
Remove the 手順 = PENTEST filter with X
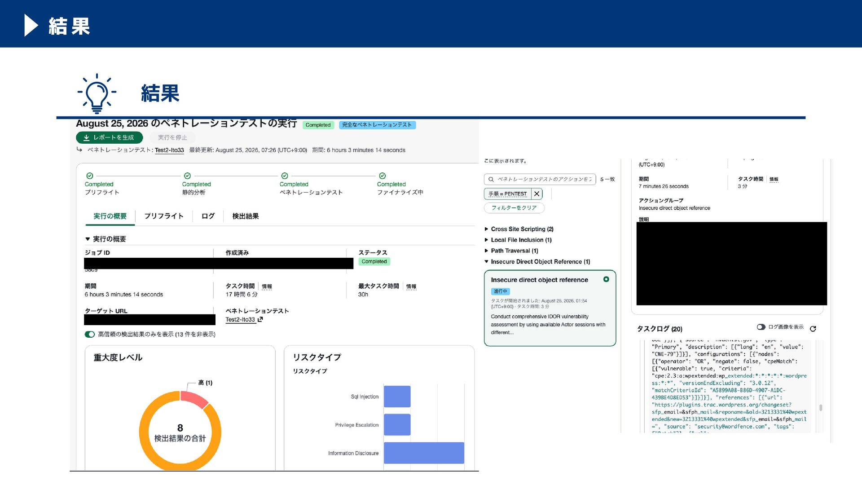[x=537, y=194]
